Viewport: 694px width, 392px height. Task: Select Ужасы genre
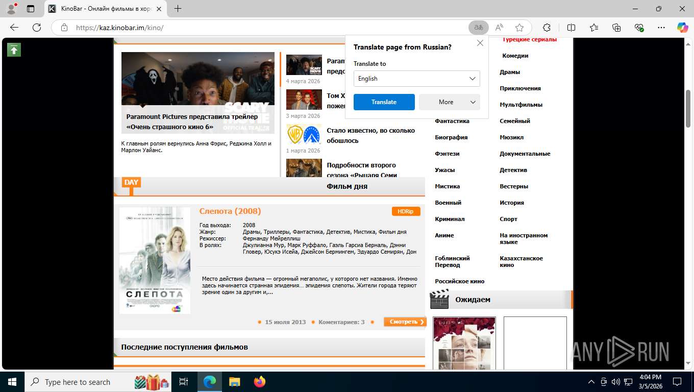tap(445, 170)
